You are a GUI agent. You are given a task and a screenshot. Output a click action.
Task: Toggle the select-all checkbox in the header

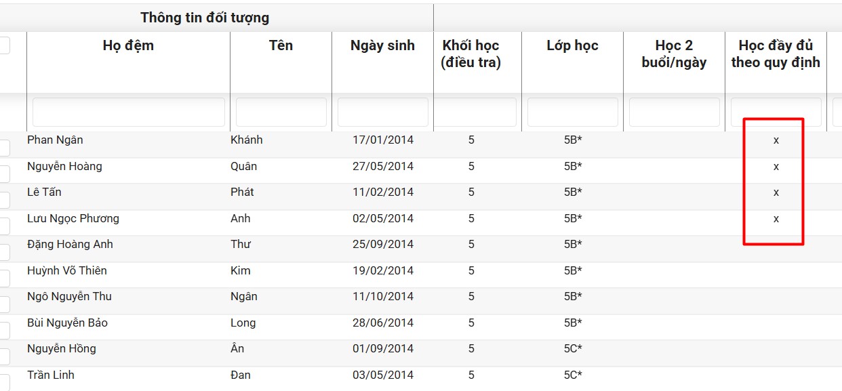pyautogui.click(x=3, y=45)
